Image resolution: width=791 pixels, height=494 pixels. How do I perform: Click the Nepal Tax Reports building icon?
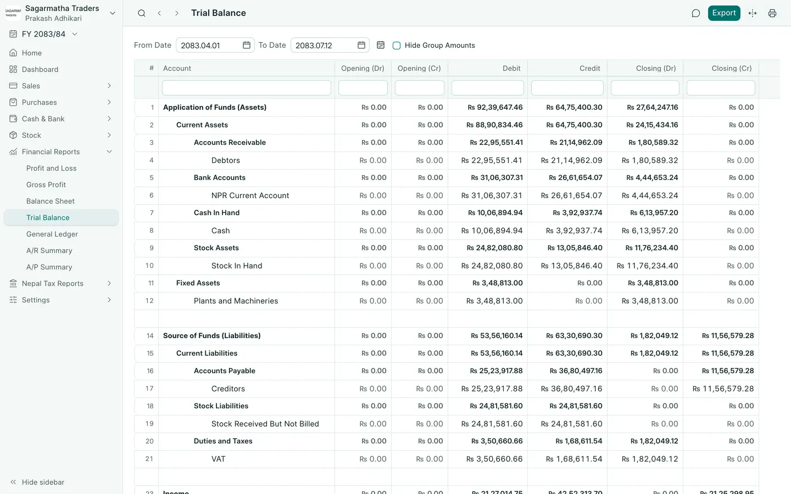click(13, 283)
